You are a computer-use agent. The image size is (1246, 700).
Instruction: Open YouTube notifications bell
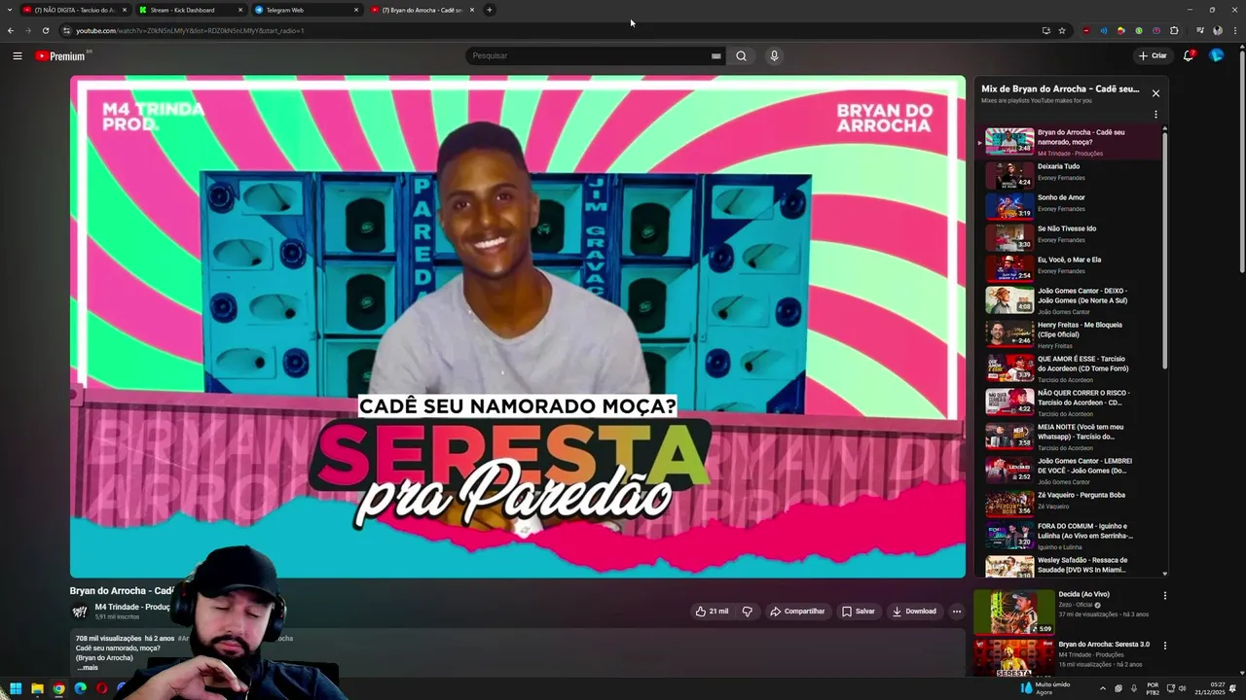pos(1189,55)
